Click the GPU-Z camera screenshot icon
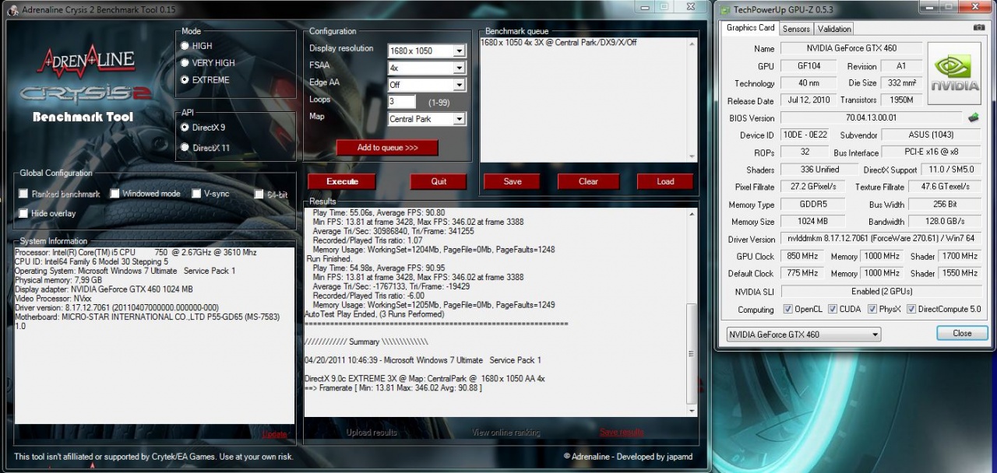The height and width of the screenshot is (473, 997). click(978, 28)
